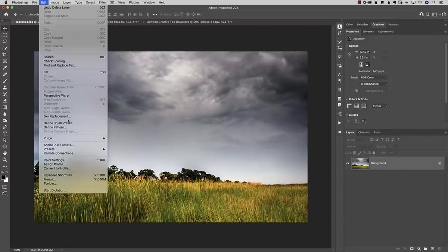Collapse the Canvas section
This screenshot has width=448, height=252.
pyautogui.click(x=346, y=46)
